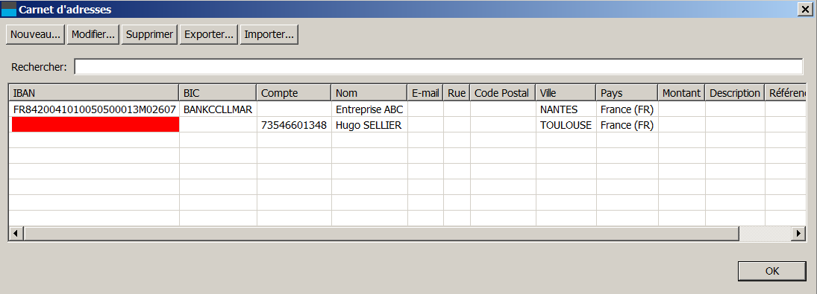Select the TOULOUSE city cell
The width and height of the screenshot is (817, 294).
click(x=566, y=125)
